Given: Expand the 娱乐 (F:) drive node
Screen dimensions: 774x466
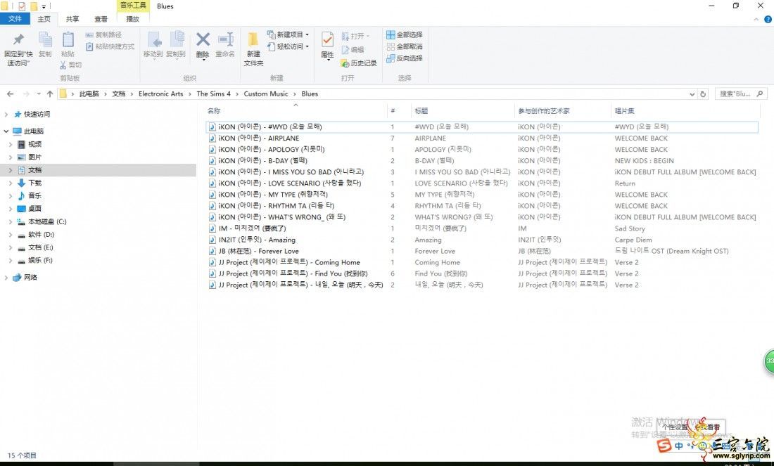Looking at the screenshot, I should click(x=11, y=260).
